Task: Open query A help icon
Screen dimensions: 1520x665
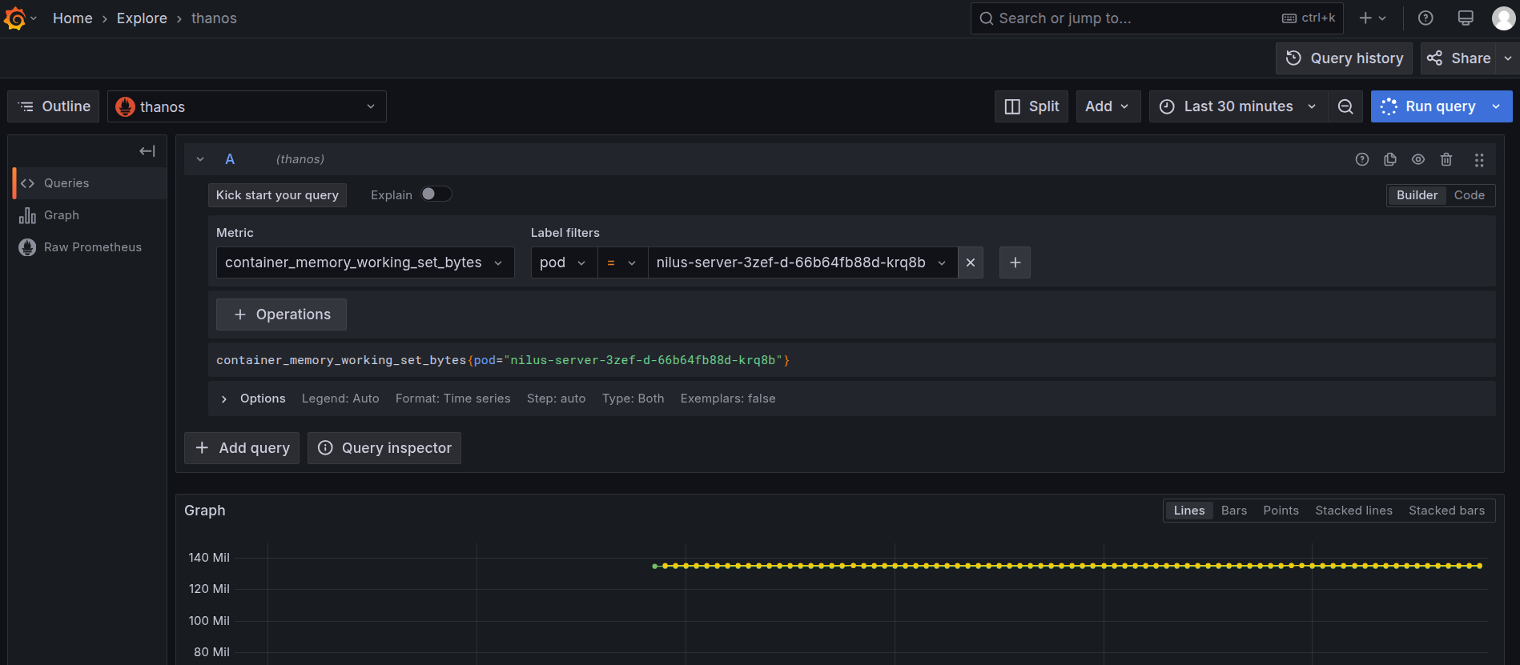Action: click(1362, 159)
